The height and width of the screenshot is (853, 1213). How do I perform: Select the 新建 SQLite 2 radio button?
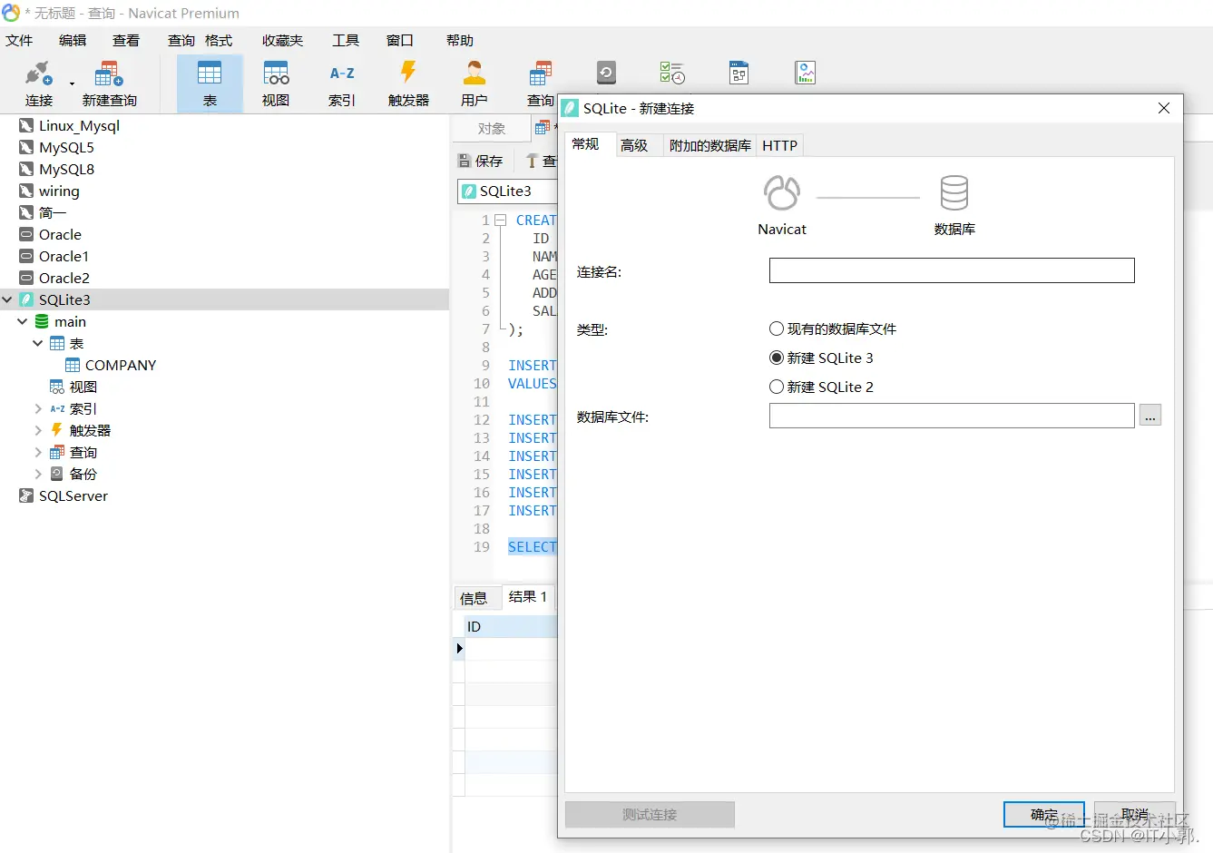(x=777, y=387)
